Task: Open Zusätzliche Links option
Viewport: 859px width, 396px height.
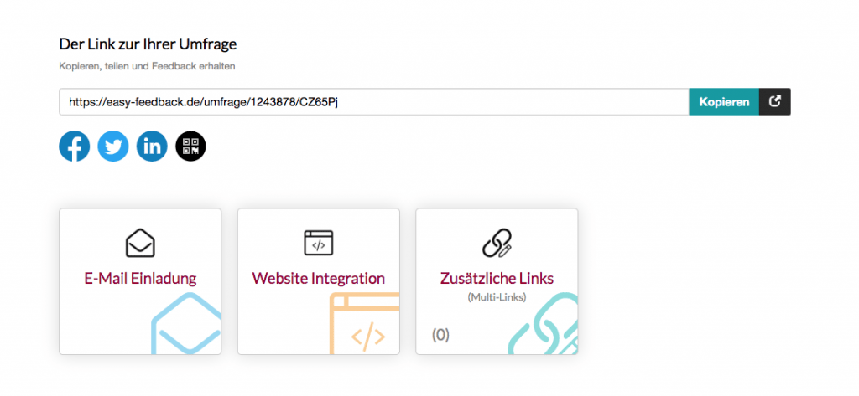Action: [497, 281]
